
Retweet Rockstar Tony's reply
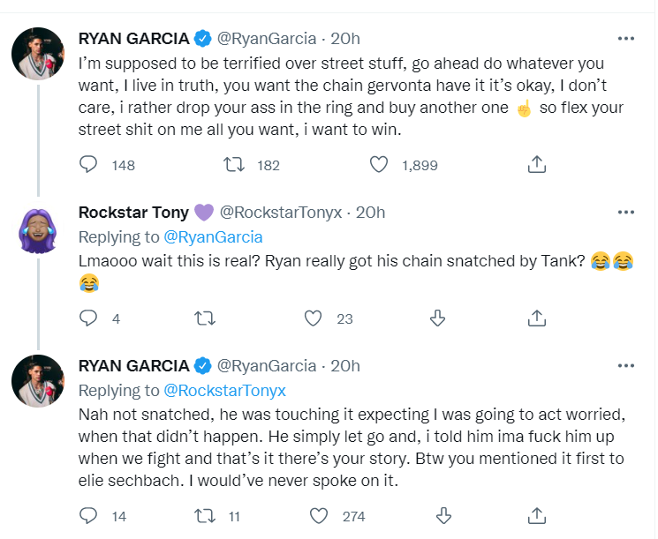205,318
